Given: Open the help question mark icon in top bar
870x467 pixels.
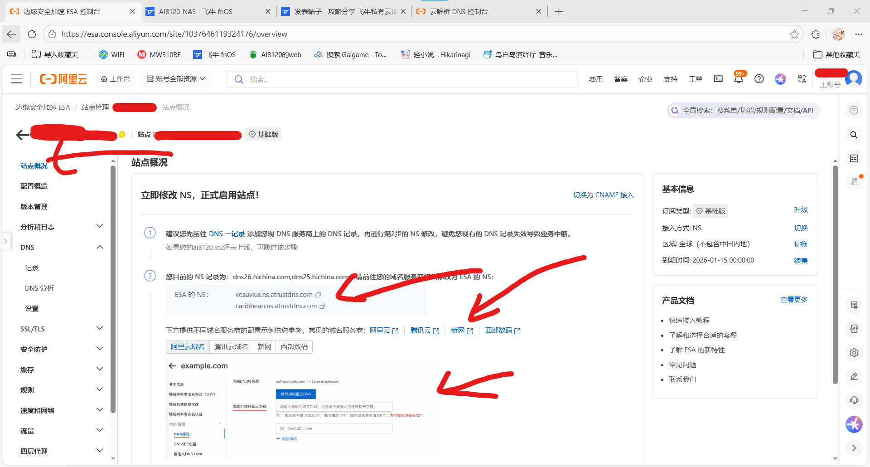Looking at the screenshot, I should click(759, 79).
